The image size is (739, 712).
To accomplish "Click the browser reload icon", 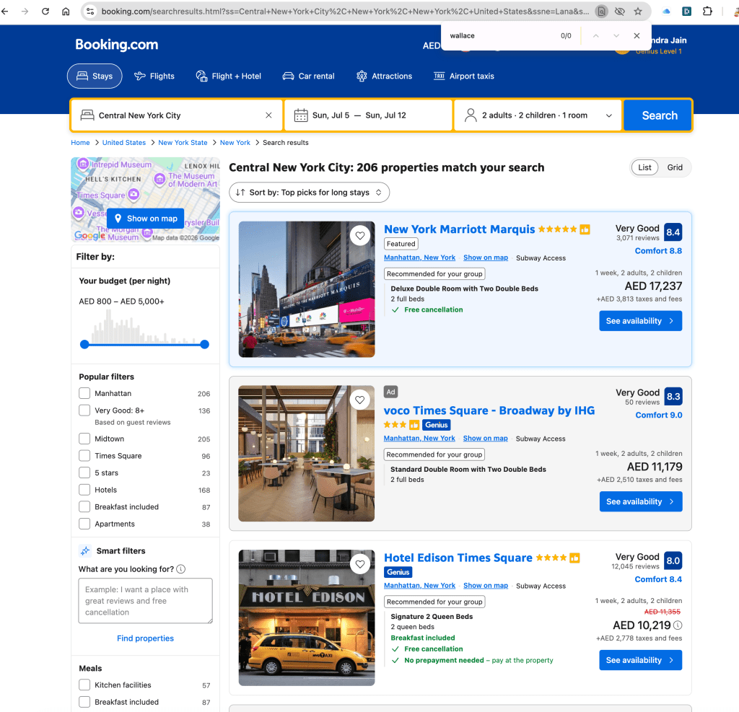I will click(45, 12).
